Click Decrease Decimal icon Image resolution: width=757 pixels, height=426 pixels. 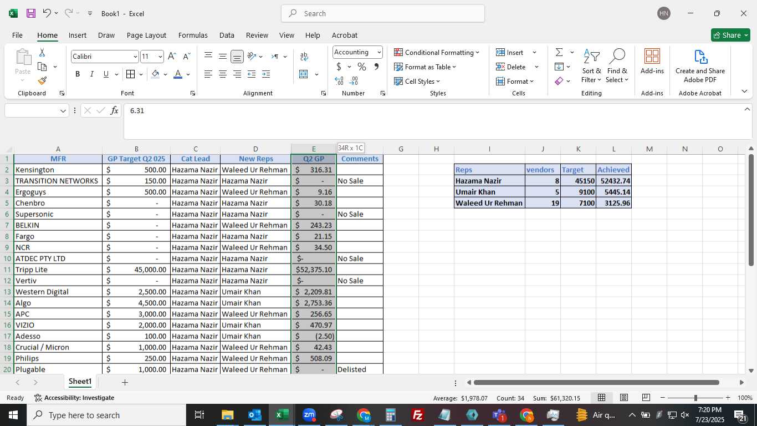click(354, 81)
